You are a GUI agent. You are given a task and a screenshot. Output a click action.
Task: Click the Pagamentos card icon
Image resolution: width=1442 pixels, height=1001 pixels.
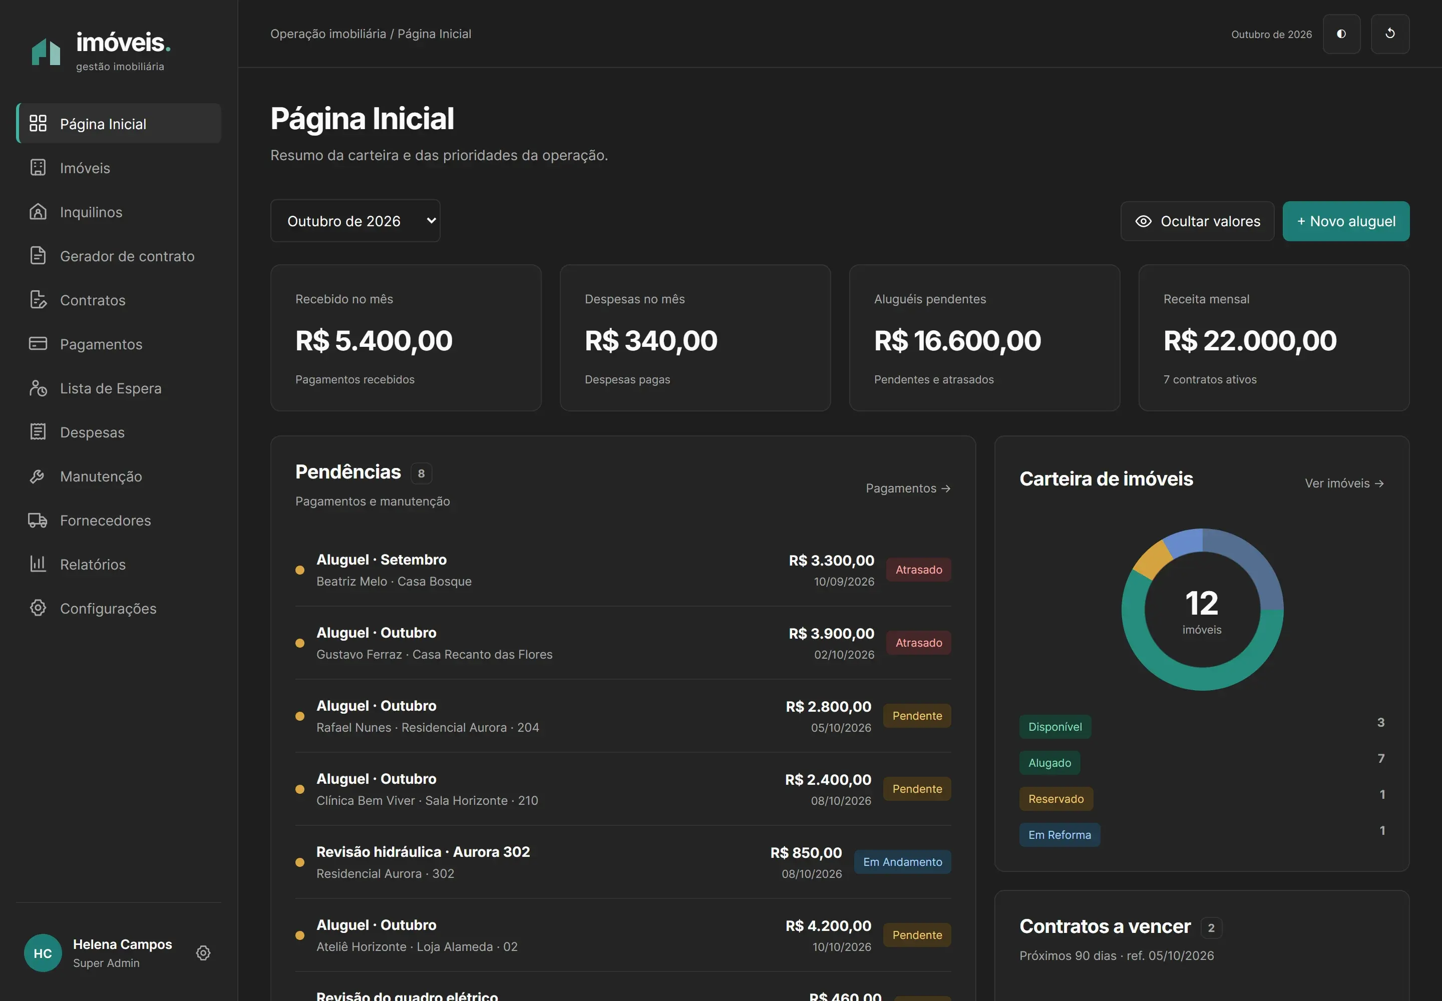click(38, 344)
